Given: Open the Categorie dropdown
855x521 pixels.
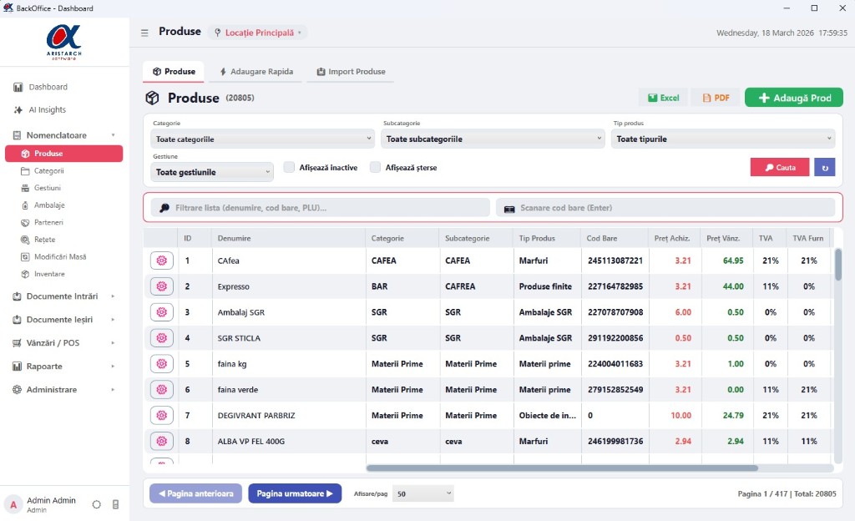Looking at the screenshot, I should click(262, 139).
